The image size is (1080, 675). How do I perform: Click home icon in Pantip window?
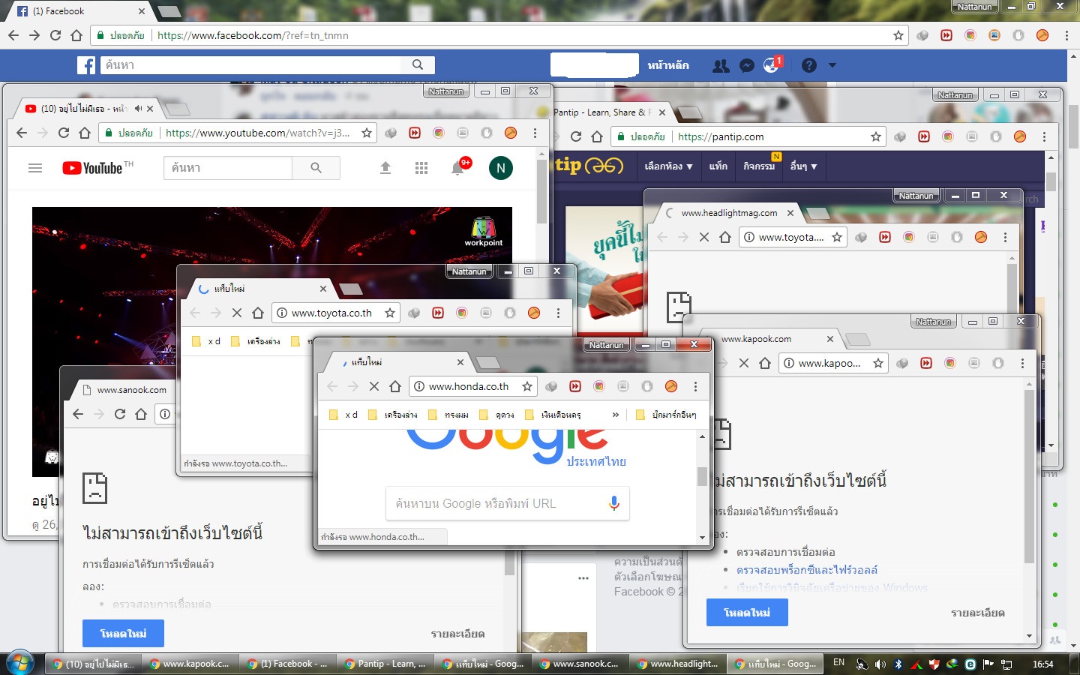click(x=597, y=136)
